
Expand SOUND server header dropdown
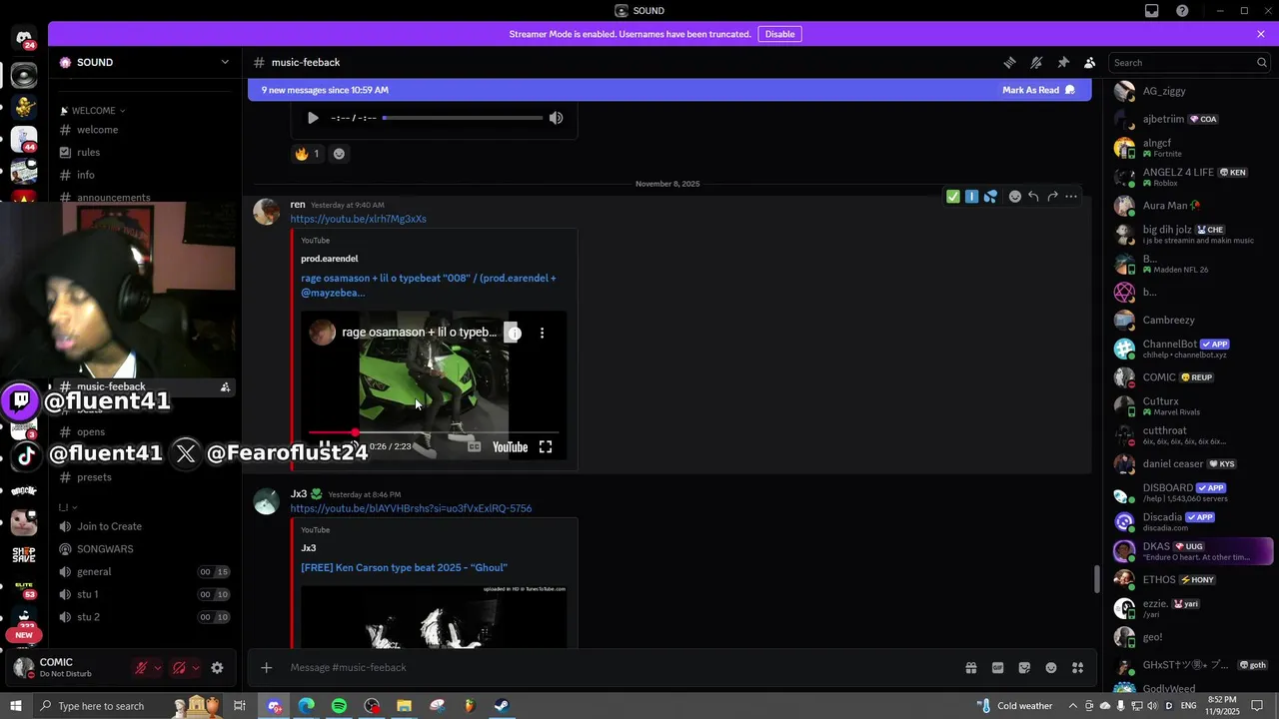[x=225, y=62]
